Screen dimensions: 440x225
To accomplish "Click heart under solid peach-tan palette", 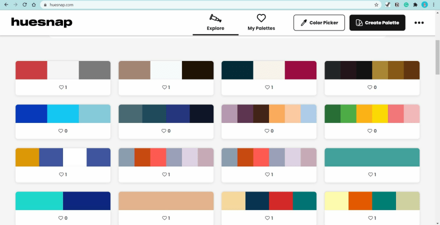I will coord(164,218).
